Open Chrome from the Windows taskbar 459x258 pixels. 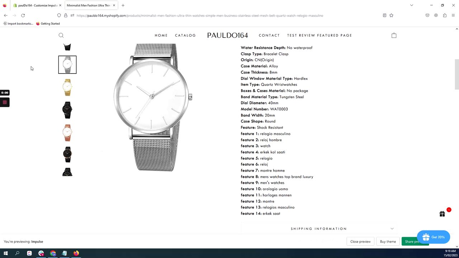(x=53, y=253)
